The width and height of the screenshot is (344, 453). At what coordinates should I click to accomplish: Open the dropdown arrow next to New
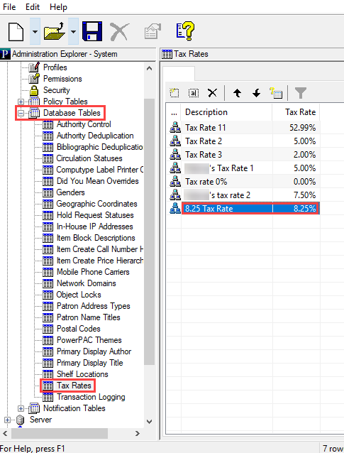pyautogui.click(x=35, y=31)
